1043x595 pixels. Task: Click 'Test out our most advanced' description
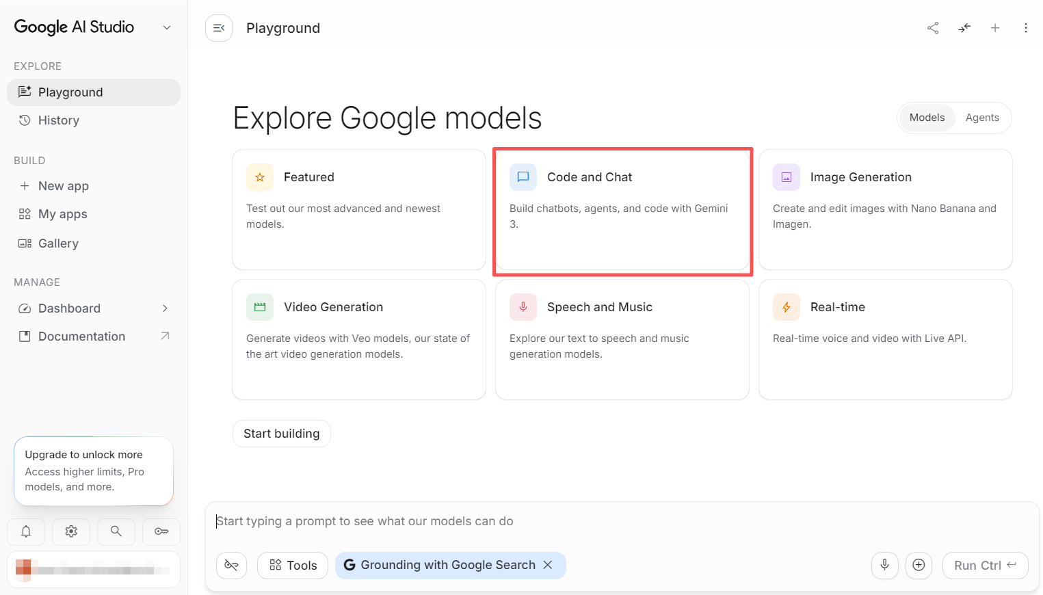coord(343,216)
